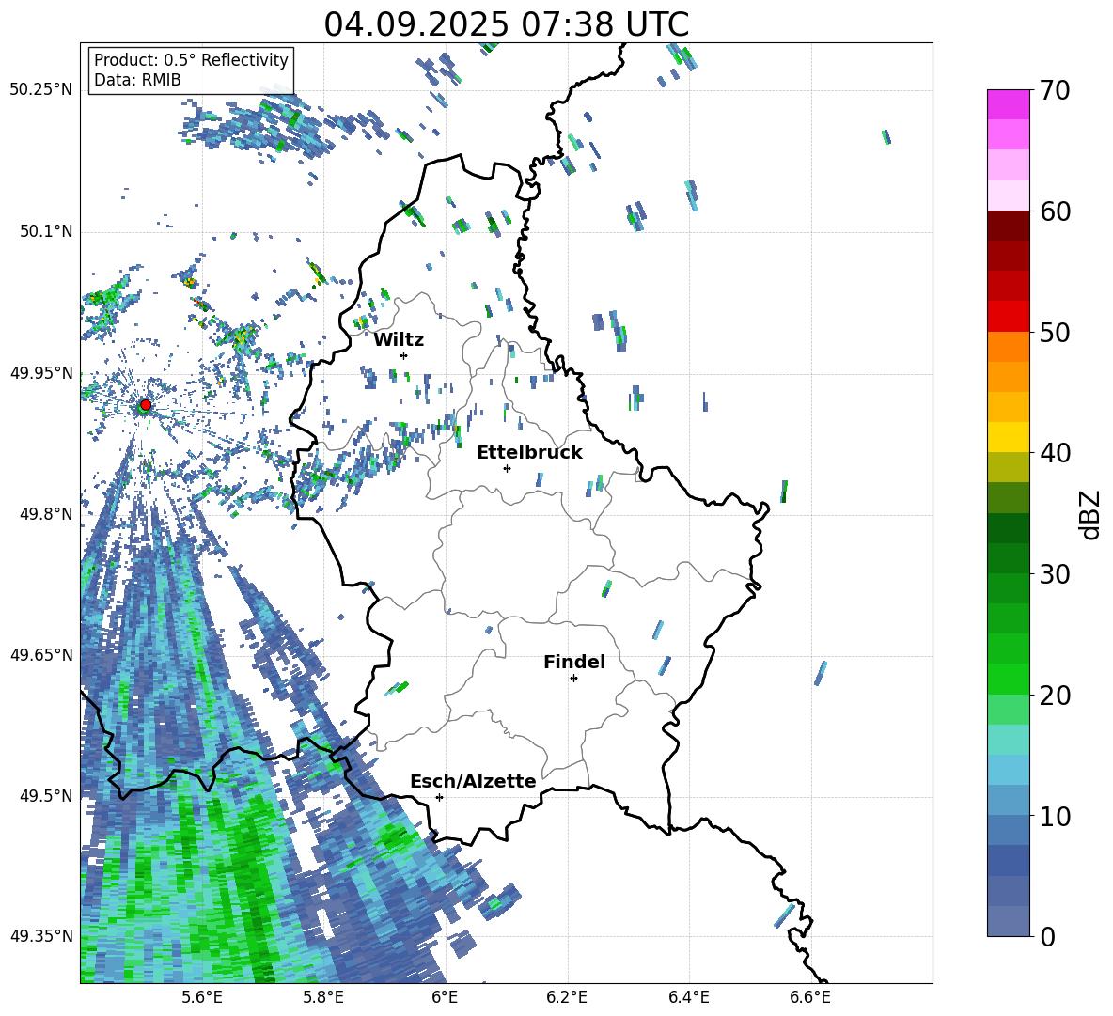
Task: Click the 6.4°E longitude label
Action: pos(688,997)
